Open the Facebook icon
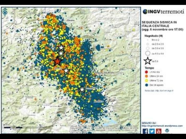 [x=145, y=131]
